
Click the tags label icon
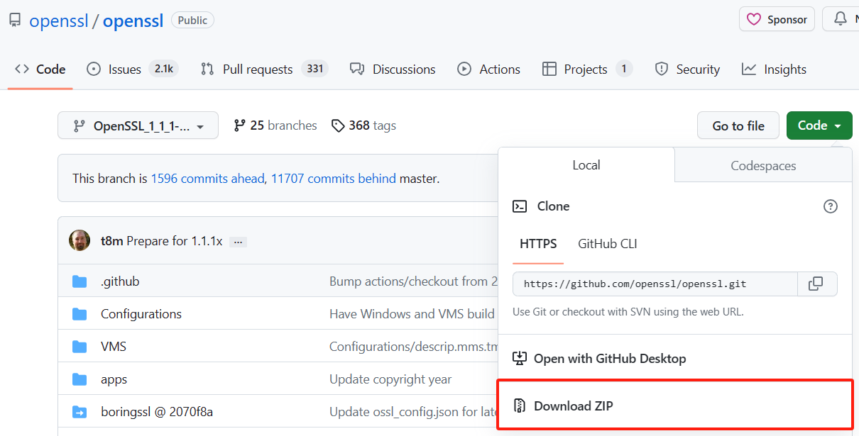click(338, 125)
